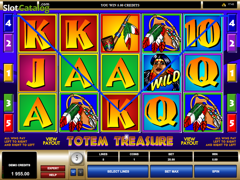Image resolution: width=240 pixels, height=180 pixels.
Task: Click the Wild woman symbol on reel four
Action: 162,73
